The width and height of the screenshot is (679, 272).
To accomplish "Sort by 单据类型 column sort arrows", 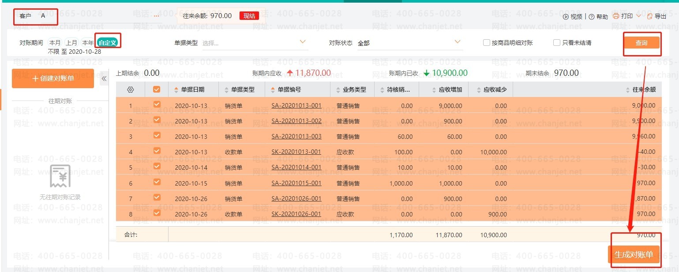I will click(x=227, y=89).
